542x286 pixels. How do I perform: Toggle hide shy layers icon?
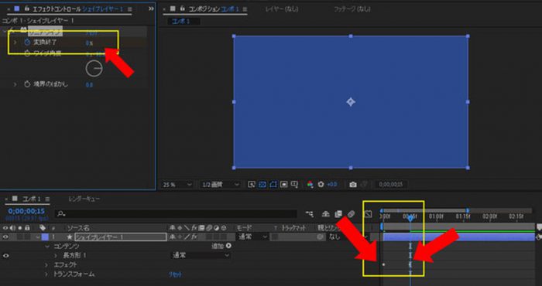coord(326,214)
